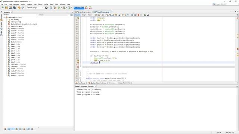
Task: Collapse the code fold at line 247
Action: point(80,71)
